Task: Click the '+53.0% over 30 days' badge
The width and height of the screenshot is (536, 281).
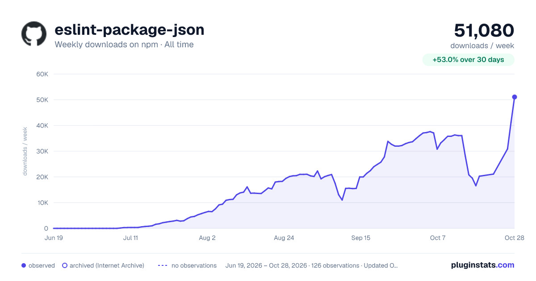Action: click(469, 60)
